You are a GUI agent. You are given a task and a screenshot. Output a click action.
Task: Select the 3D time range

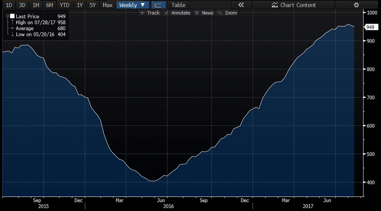click(x=22, y=5)
